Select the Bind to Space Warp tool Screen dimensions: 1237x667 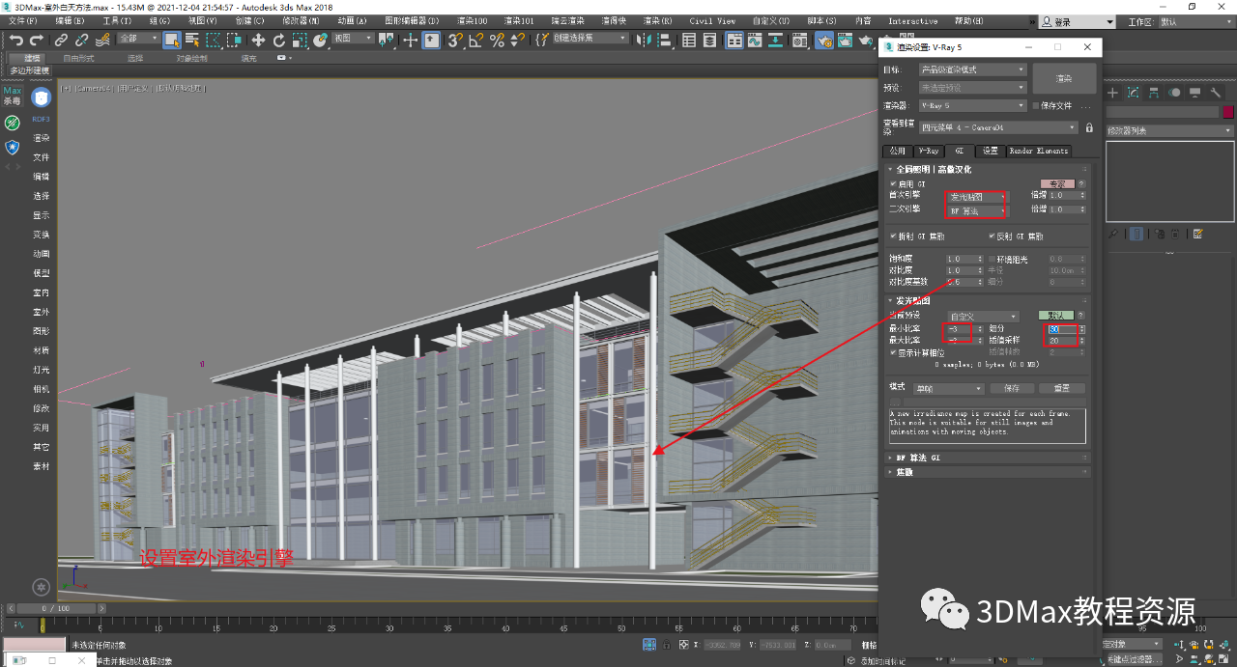(102, 40)
